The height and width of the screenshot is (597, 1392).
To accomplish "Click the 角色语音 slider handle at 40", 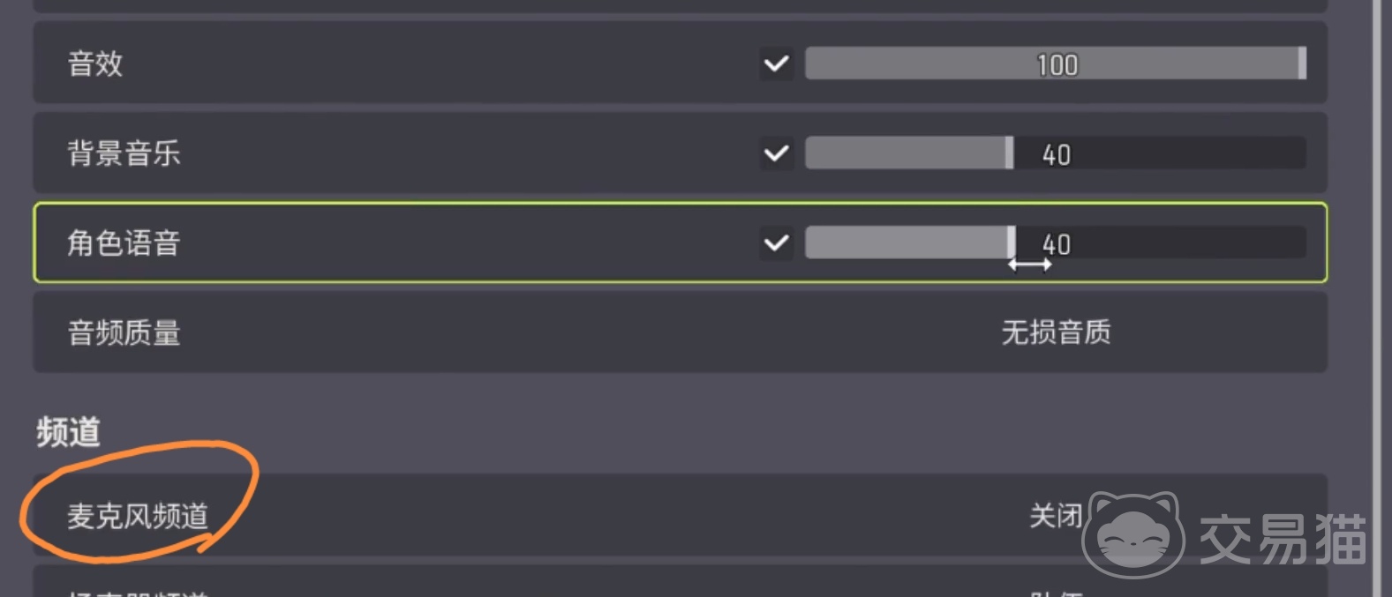I will (1012, 243).
